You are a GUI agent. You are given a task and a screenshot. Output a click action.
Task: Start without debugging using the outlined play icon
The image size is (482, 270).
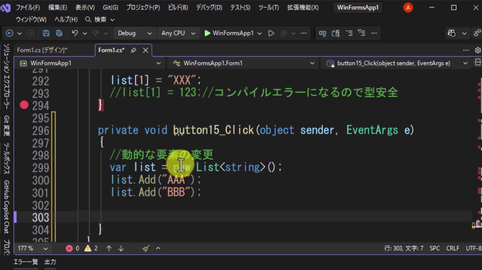click(271, 33)
